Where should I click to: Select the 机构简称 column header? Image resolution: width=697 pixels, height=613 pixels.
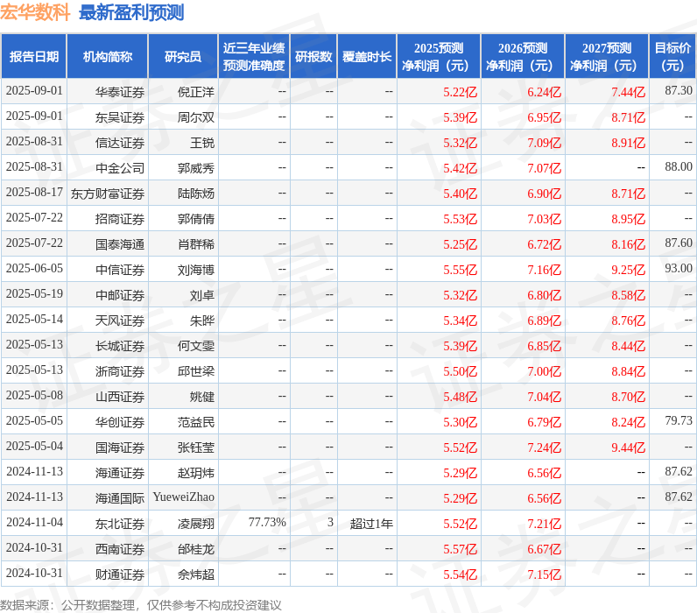pos(108,57)
